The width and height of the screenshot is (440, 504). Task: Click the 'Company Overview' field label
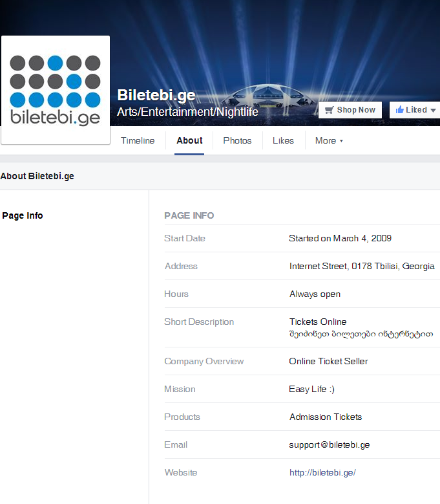204,361
